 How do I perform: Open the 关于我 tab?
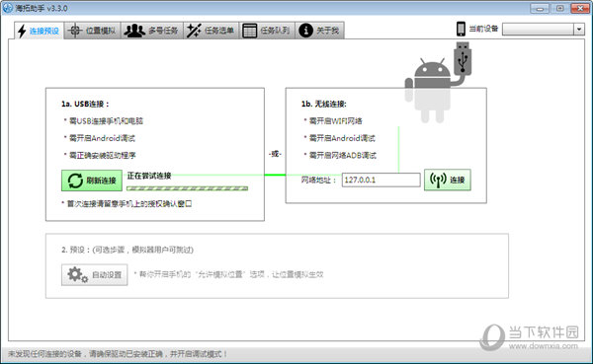tap(319, 31)
